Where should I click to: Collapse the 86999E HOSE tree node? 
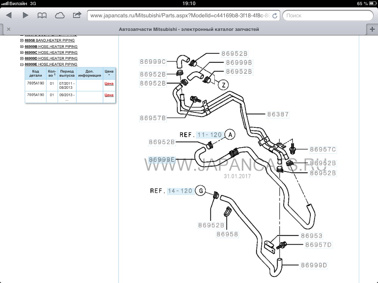click(22, 64)
